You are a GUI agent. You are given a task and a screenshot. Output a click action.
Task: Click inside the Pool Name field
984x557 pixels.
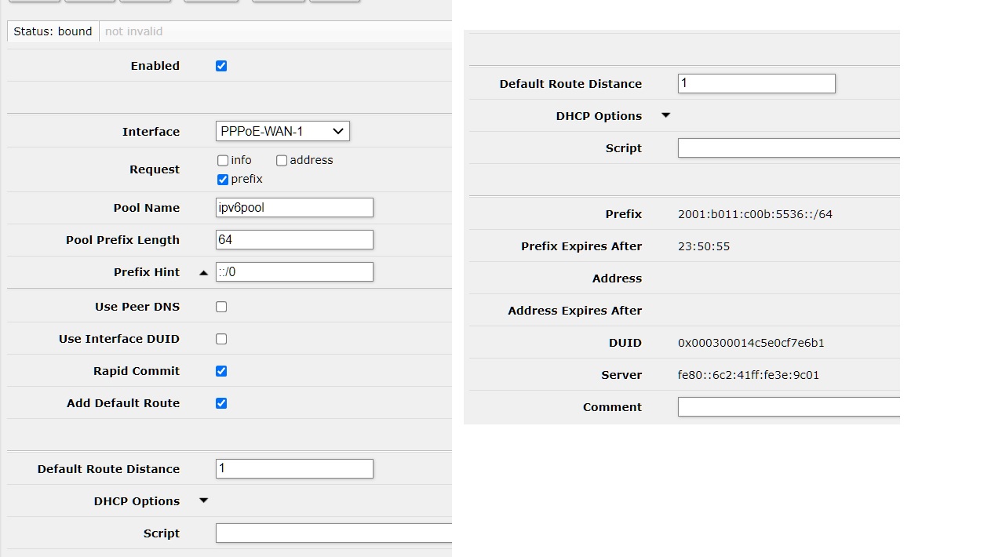point(294,207)
